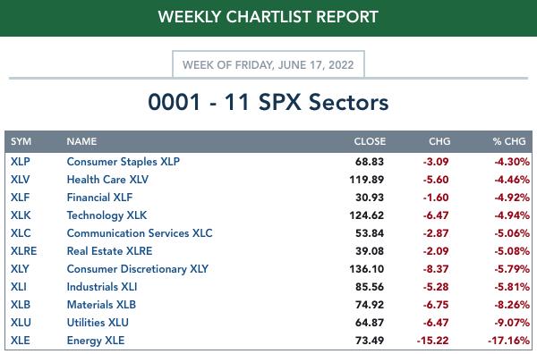Open Technology XLK name link
This screenshot has height=354, width=537.
(107, 215)
